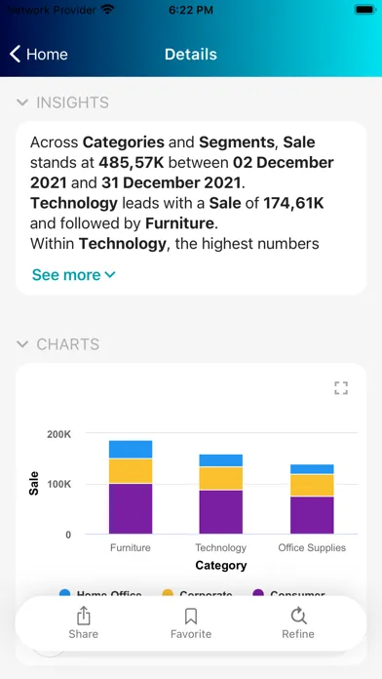This screenshot has height=679, width=382.
Task: Tap the Share label in bottom bar
Action: 83,634
